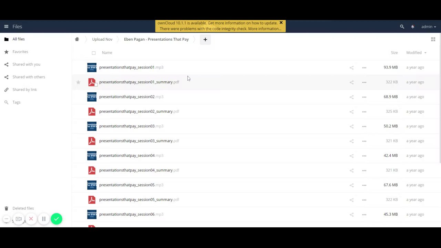Pause the screen recording

[44, 219]
